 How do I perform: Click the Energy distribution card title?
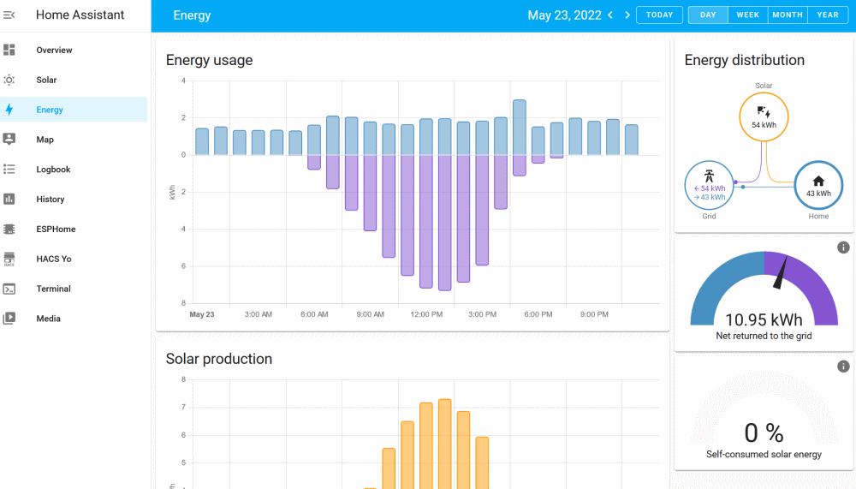[x=744, y=60]
